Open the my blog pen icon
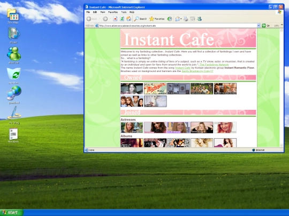 click(x=14, y=115)
